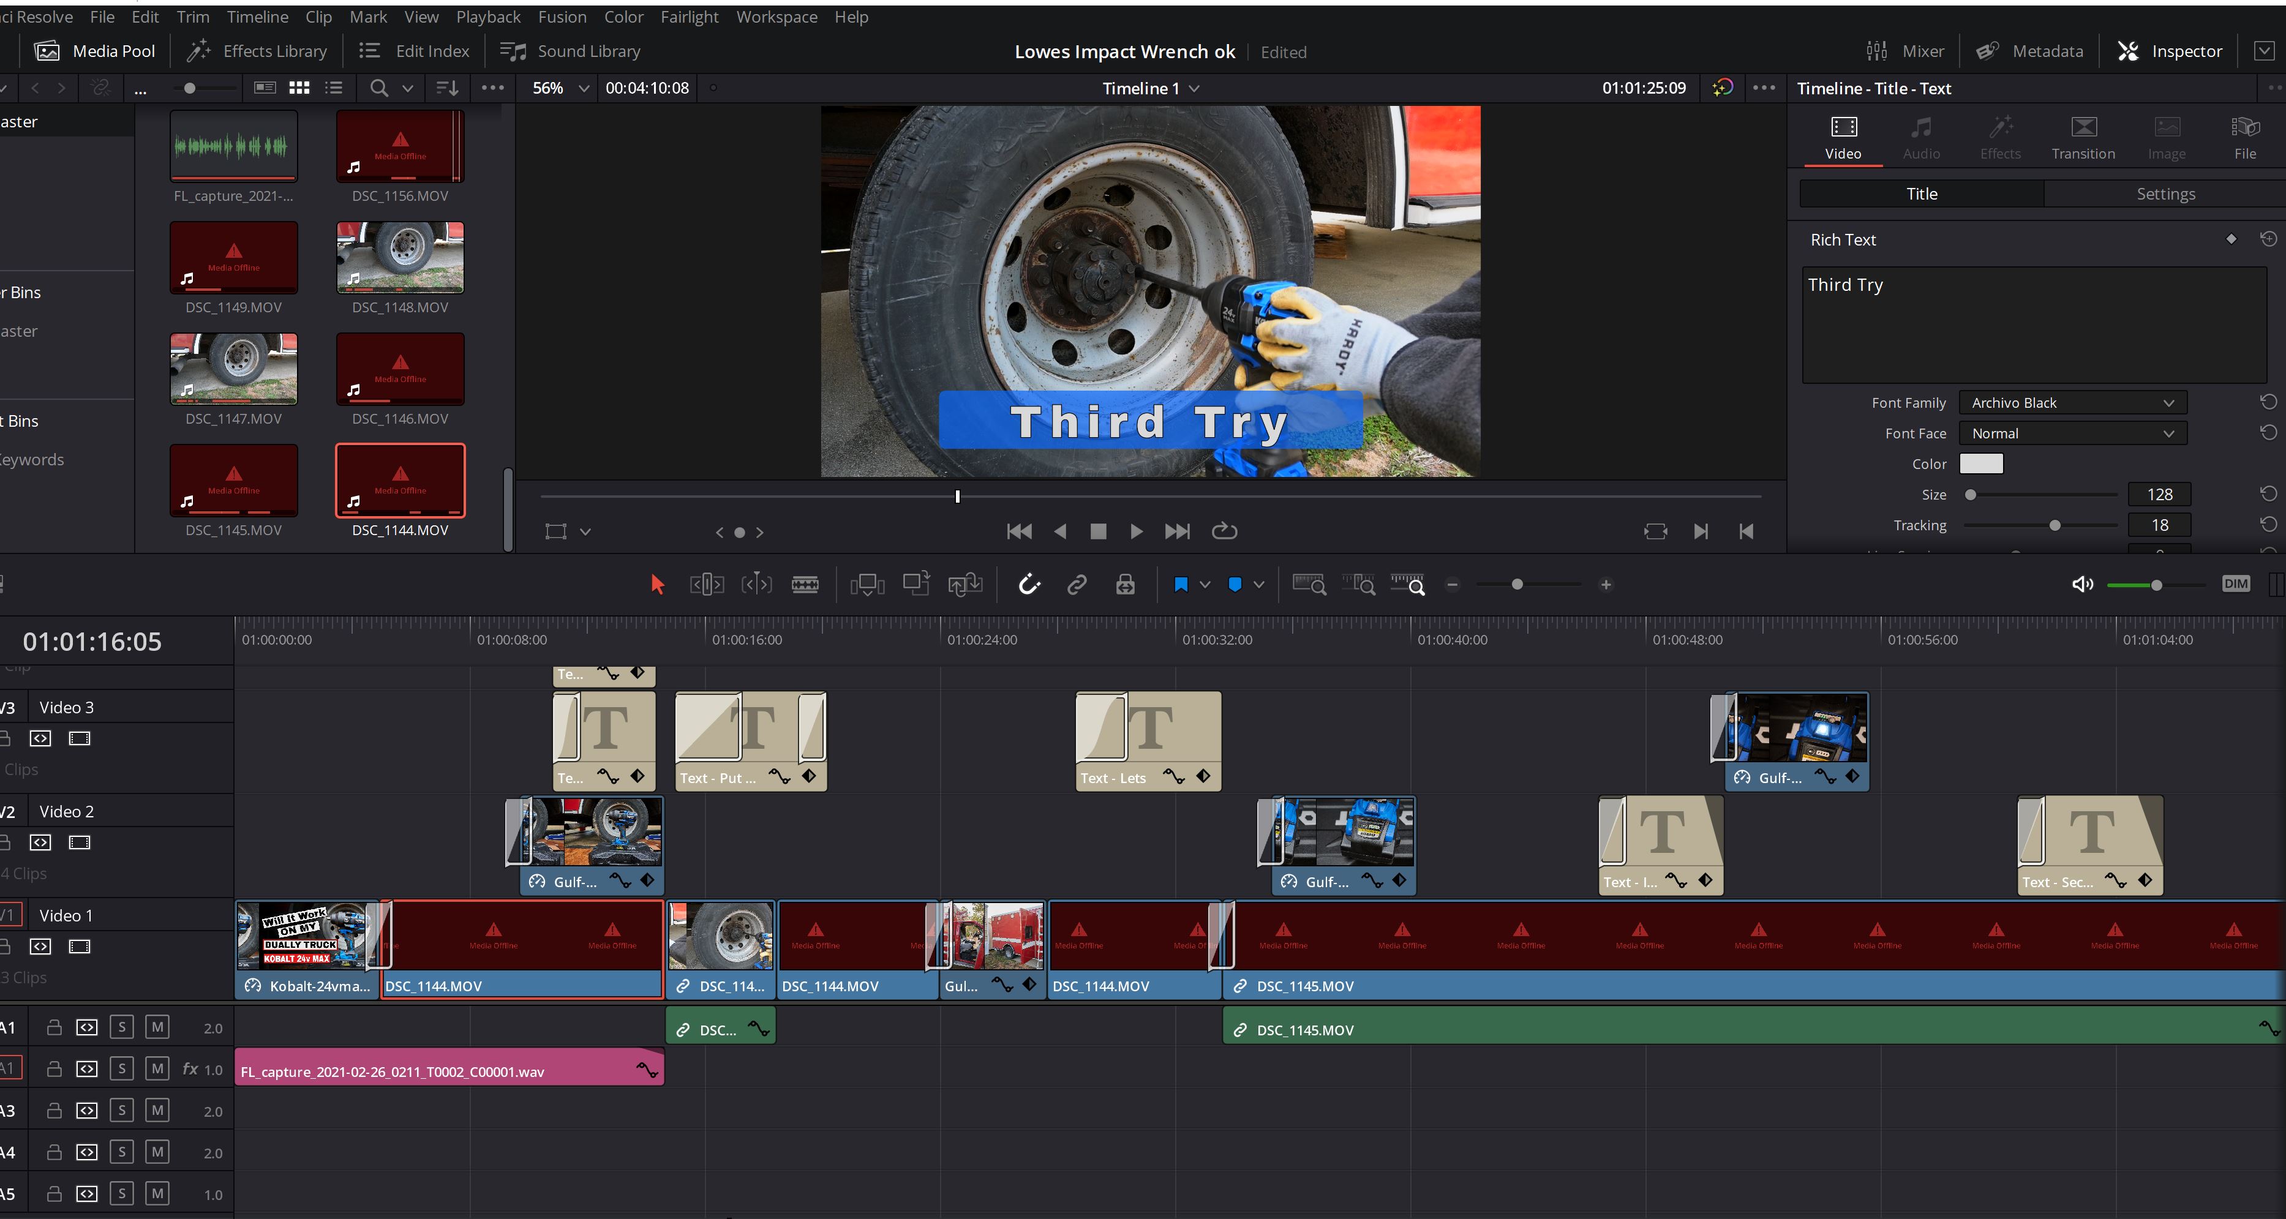Jump to first frame in viewer
The image size is (2286, 1219).
[1020, 531]
